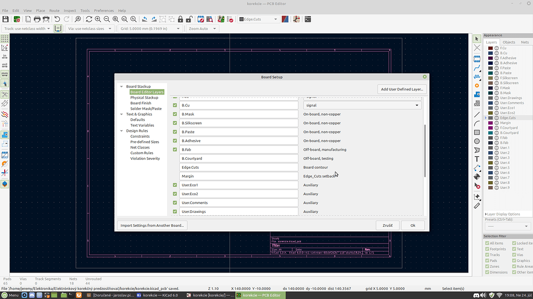Click the Save board icon

[5, 19]
